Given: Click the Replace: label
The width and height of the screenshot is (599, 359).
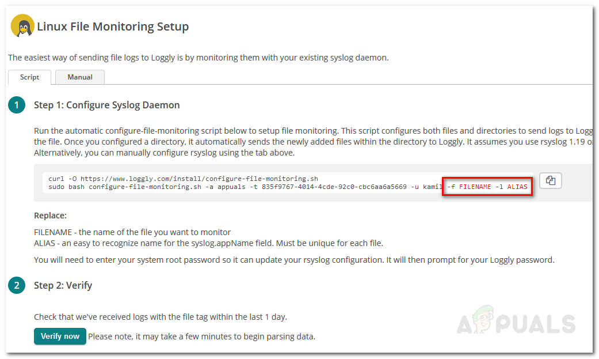Looking at the screenshot, I should (x=50, y=216).
